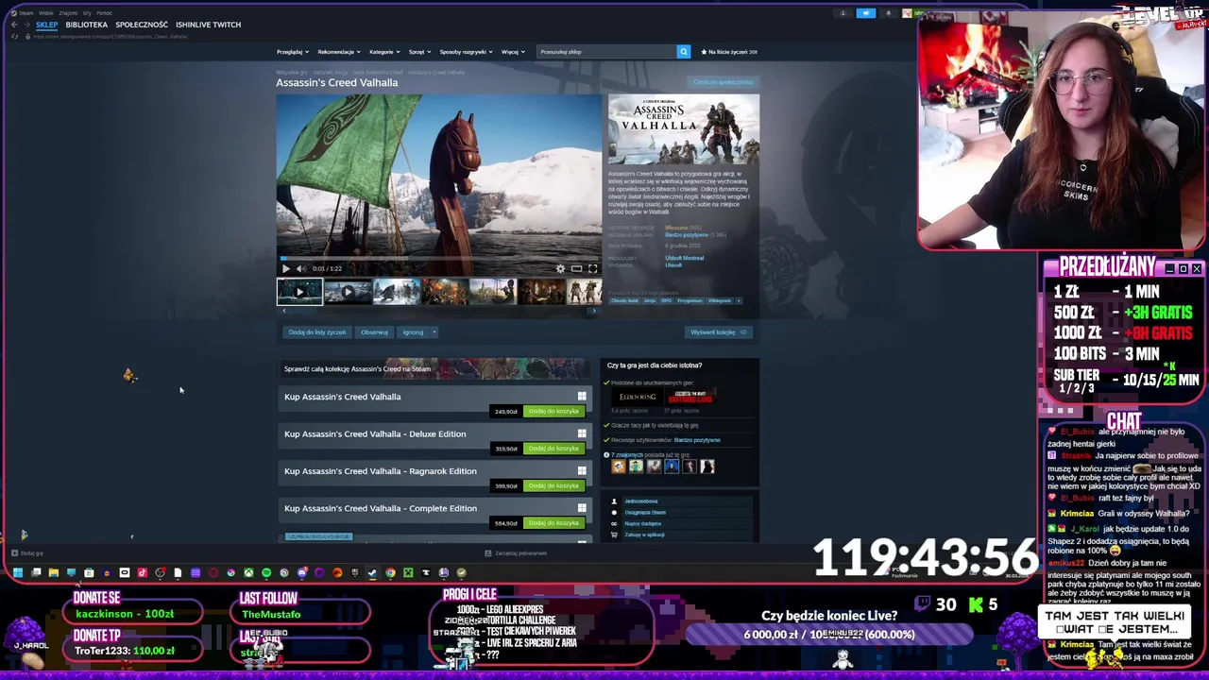Viewport: 1209px width, 680px height.
Task: Click Windows icon on Deluxe Edition row
Action: pyautogui.click(x=582, y=433)
